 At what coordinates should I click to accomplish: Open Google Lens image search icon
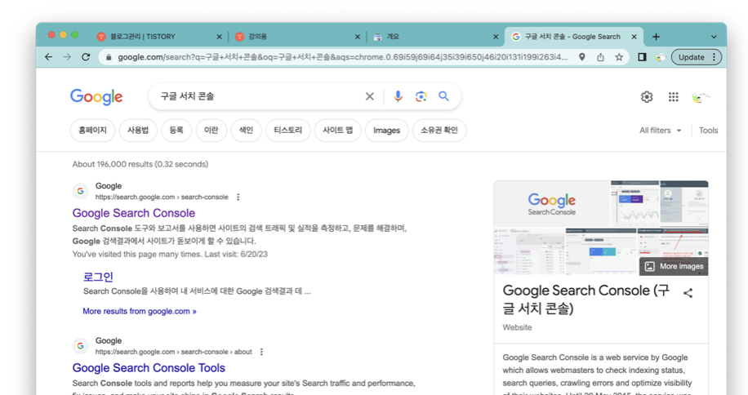[421, 97]
